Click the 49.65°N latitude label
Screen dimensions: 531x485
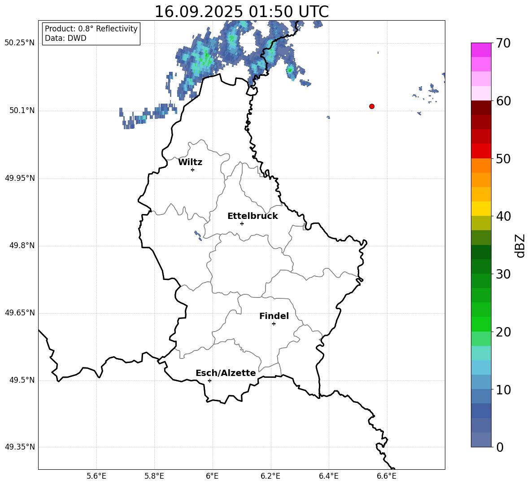(x=20, y=313)
